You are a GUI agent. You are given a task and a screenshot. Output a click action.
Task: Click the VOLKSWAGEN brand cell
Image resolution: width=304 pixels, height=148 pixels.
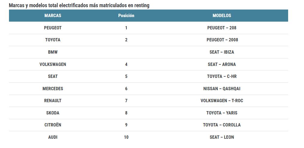click(53, 64)
